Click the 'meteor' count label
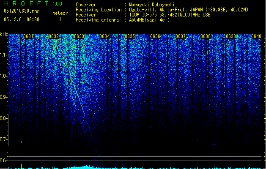The width and height of the screenshot is (266, 169). pyautogui.click(x=60, y=13)
